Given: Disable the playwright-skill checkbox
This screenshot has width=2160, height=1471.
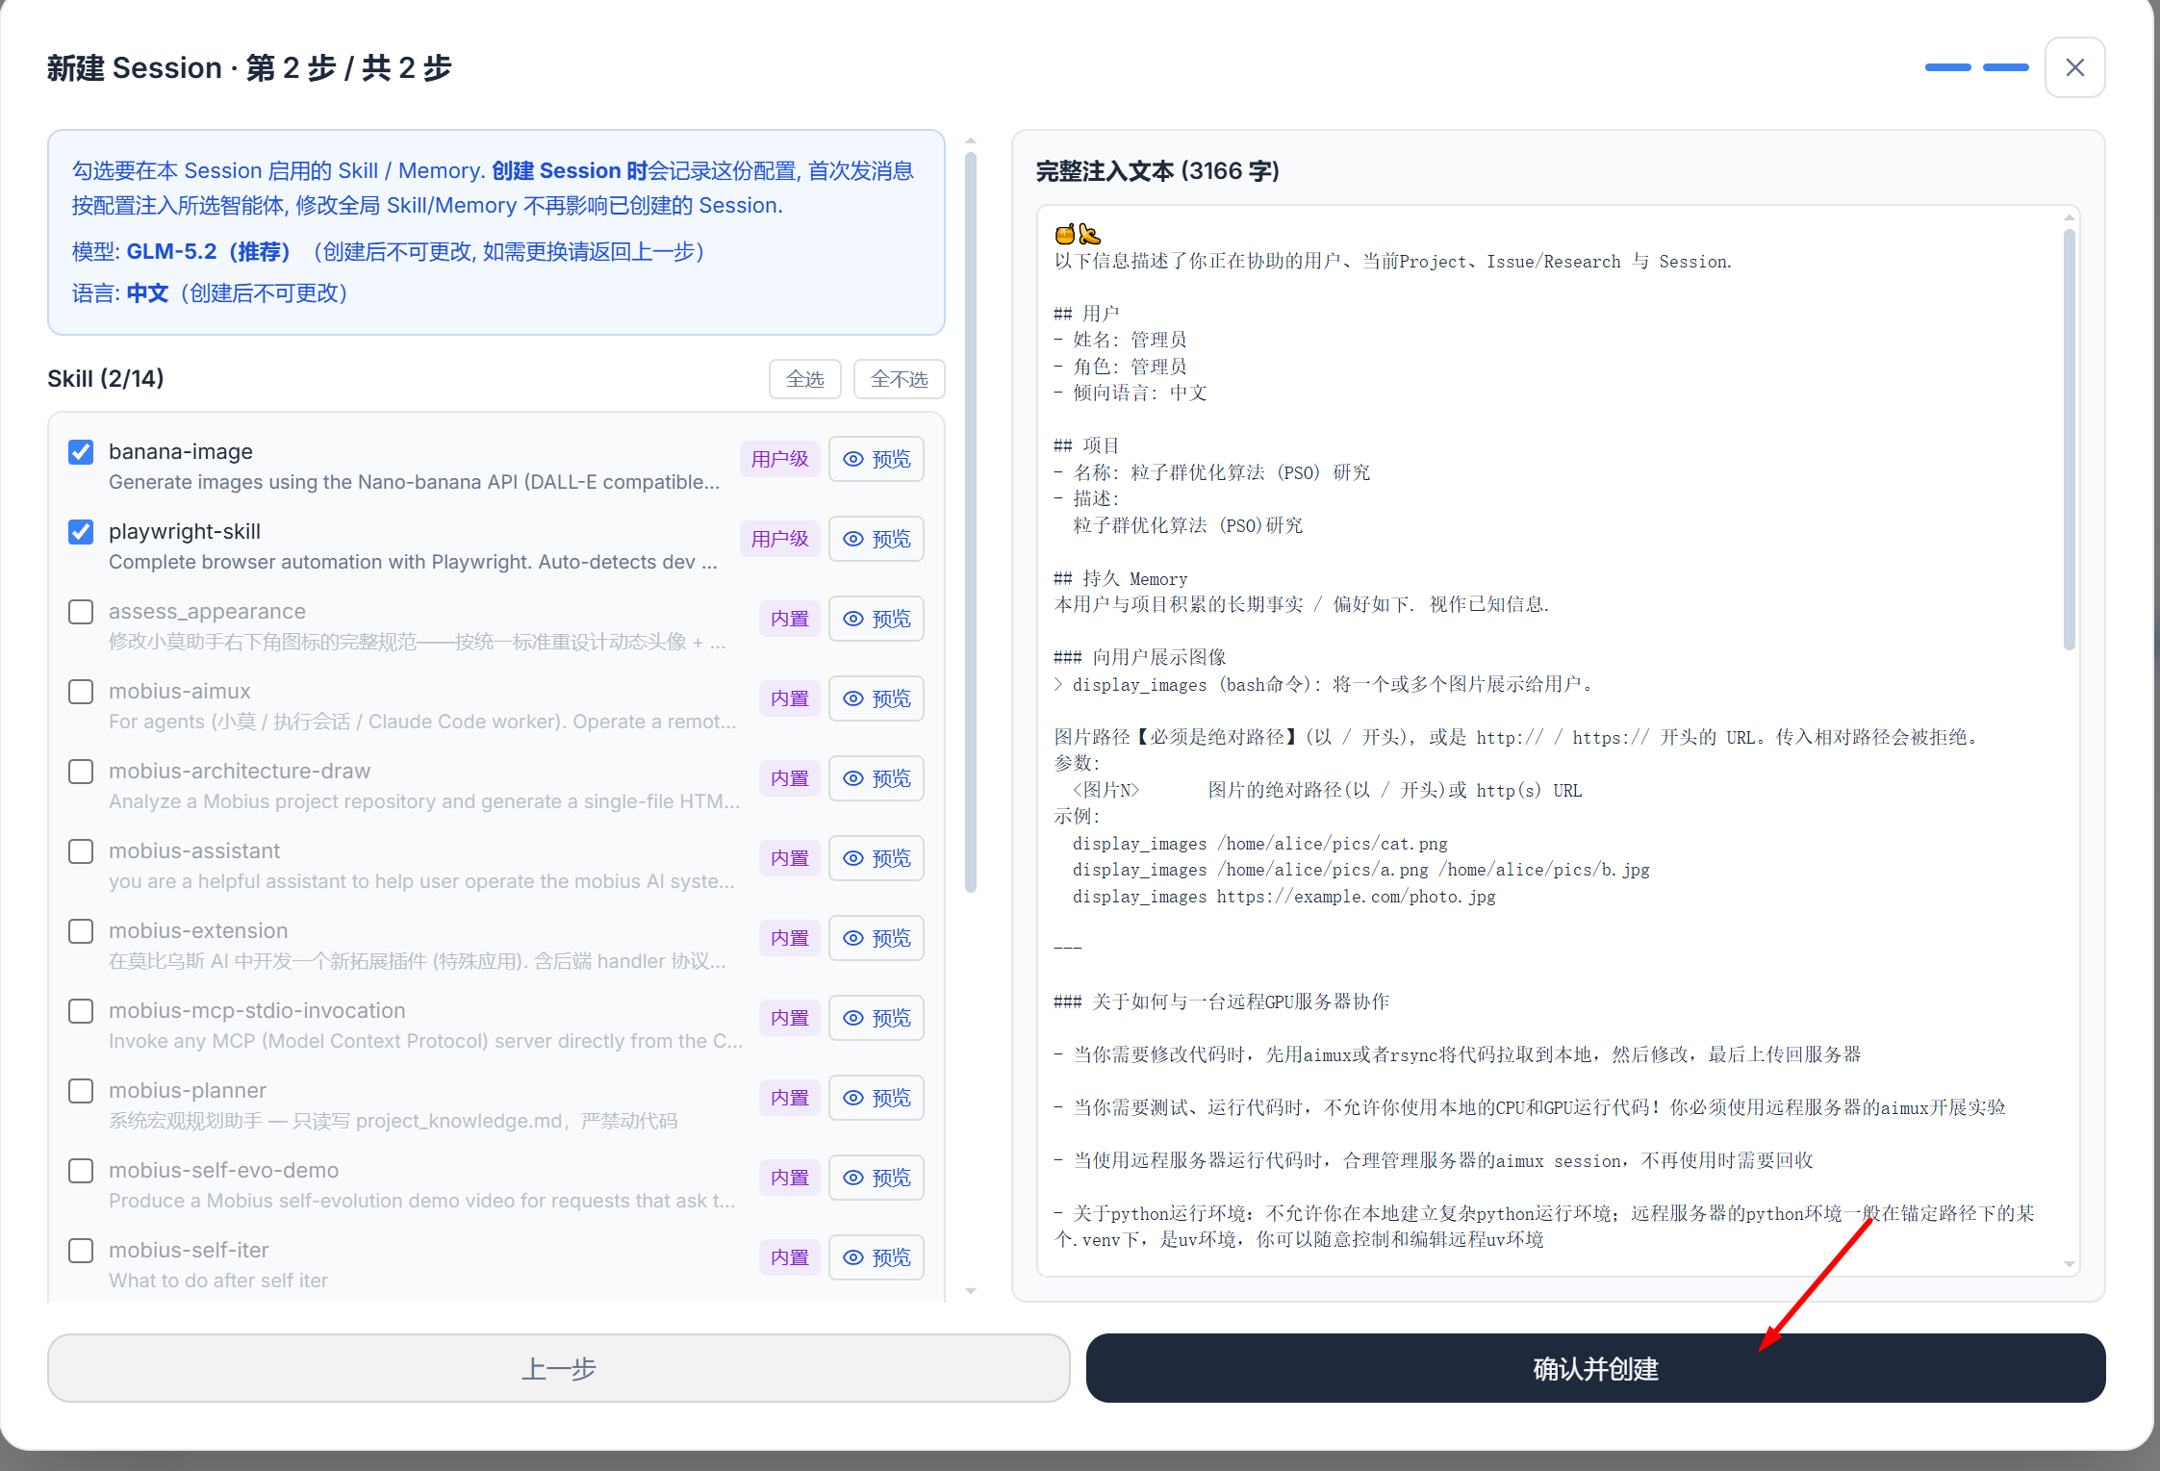Looking at the screenshot, I should (81, 532).
